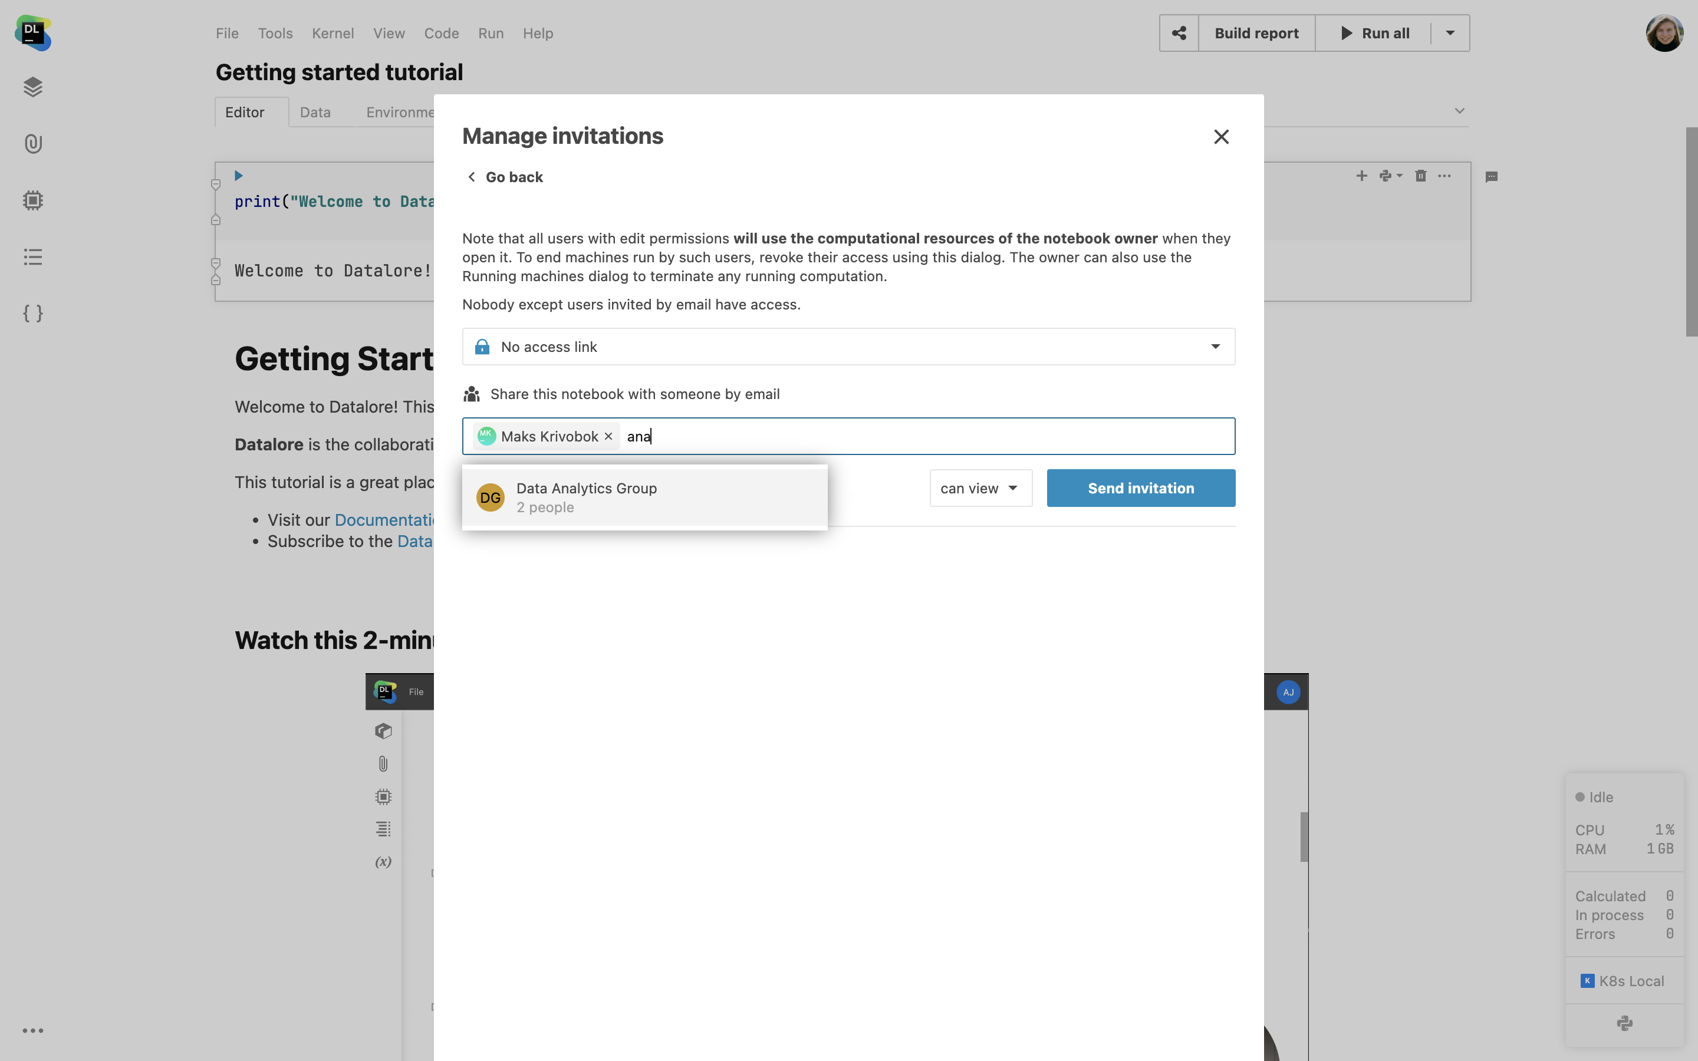Click the share notebook icon
This screenshot has width=1698, height=1061.
coord(1179,33)
